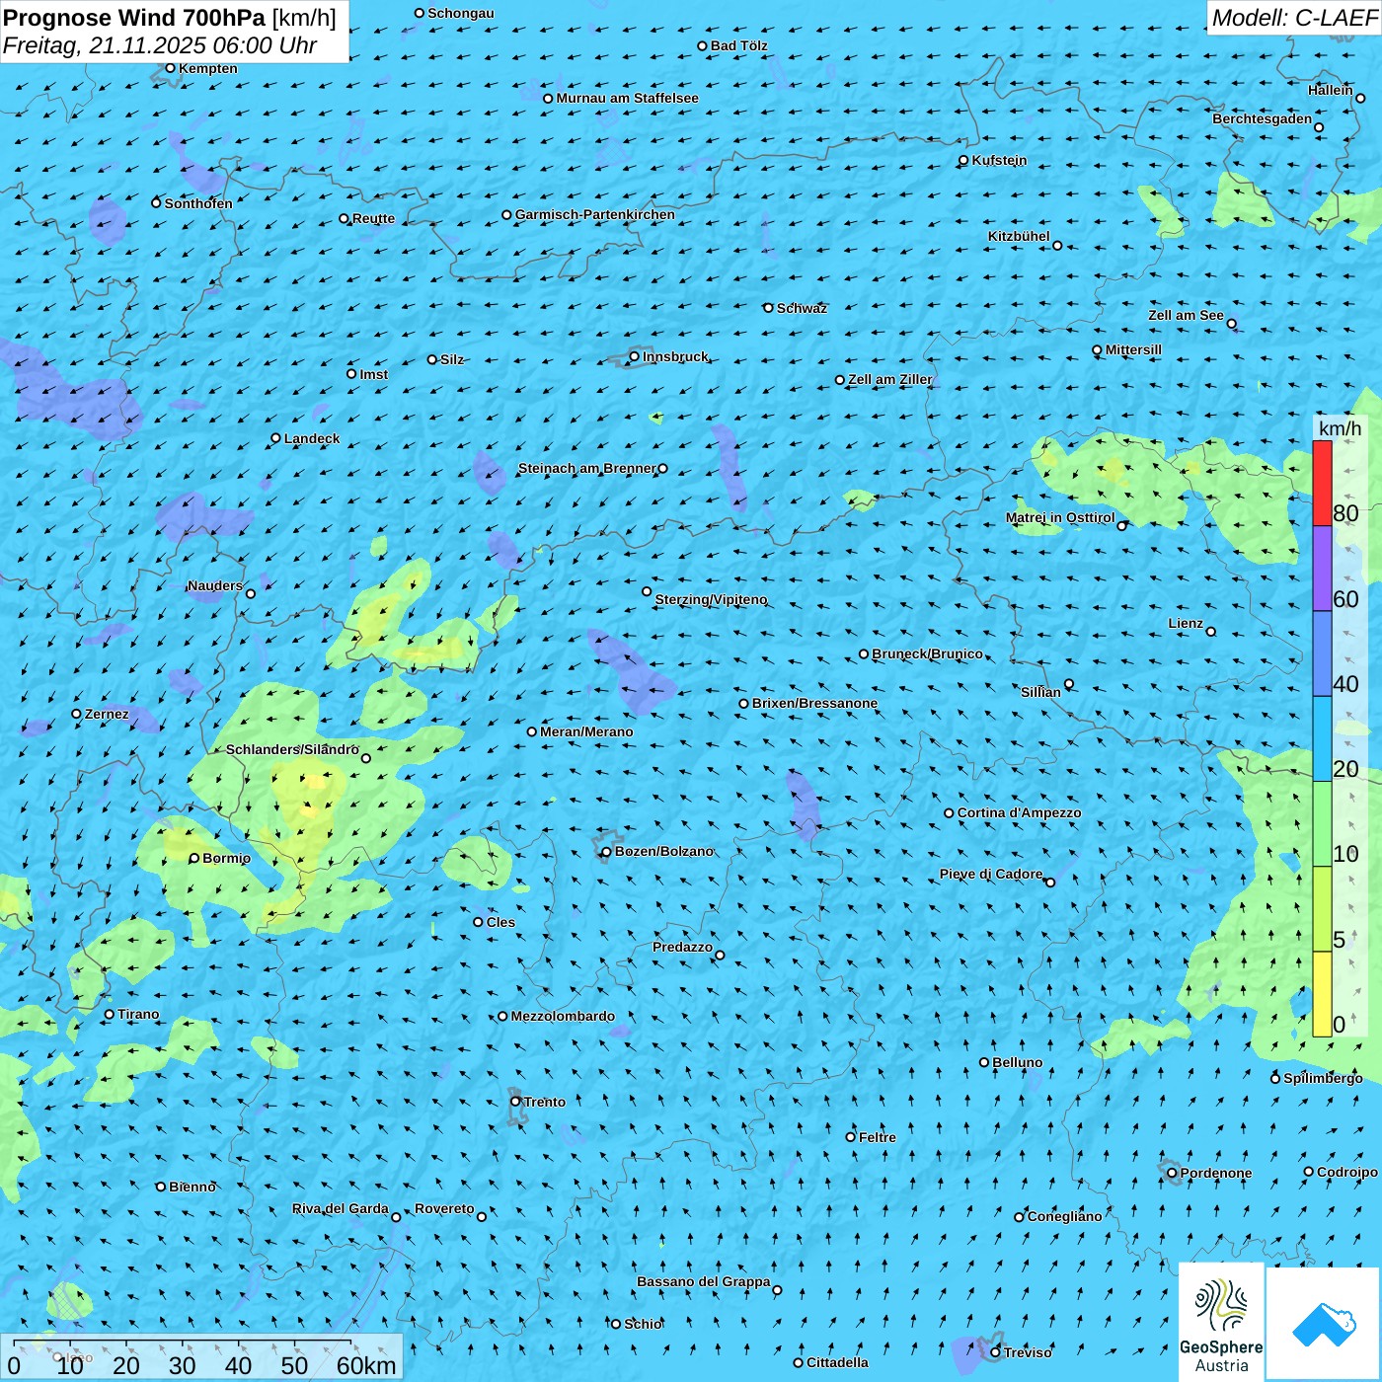Click the 'Prognose Wind 700hPa' title
Screen dimensions: 1382x1382
point(134,18)
